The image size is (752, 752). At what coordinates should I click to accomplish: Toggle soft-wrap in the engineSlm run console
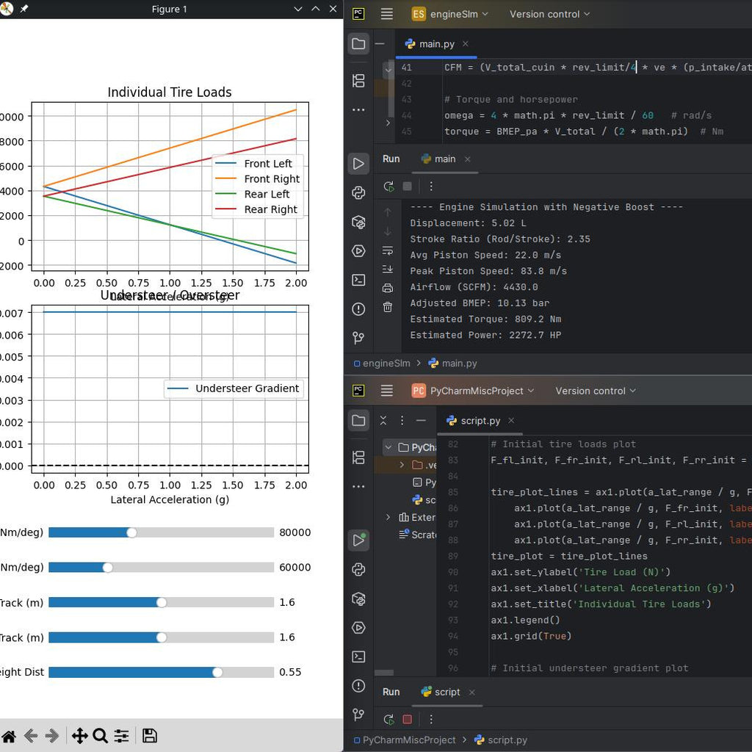388,251
